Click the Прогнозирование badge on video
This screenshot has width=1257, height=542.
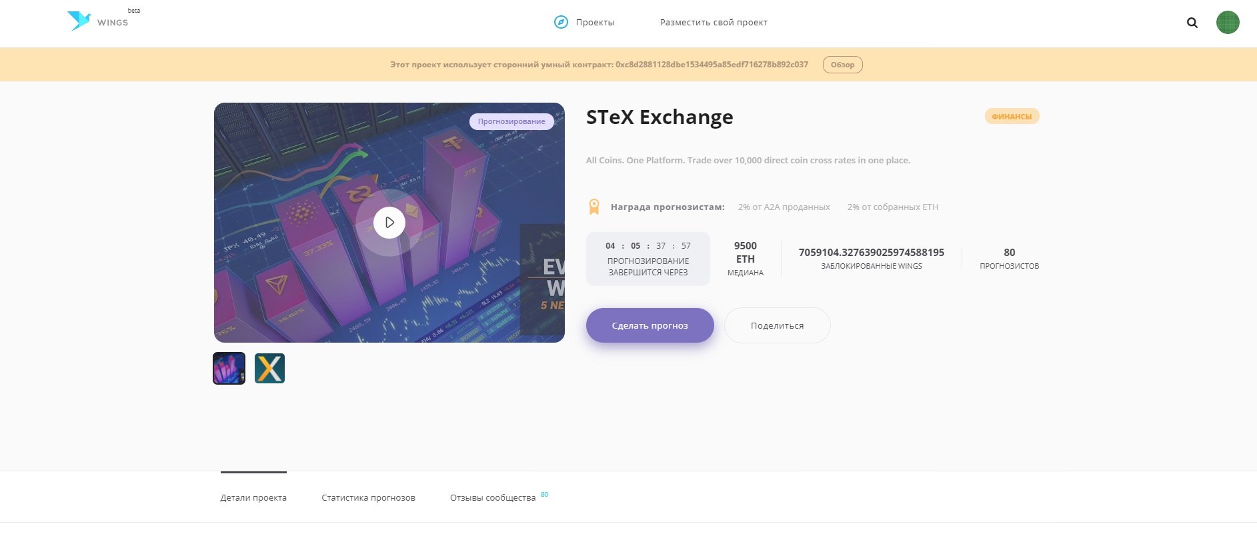(x=511, y=121)
